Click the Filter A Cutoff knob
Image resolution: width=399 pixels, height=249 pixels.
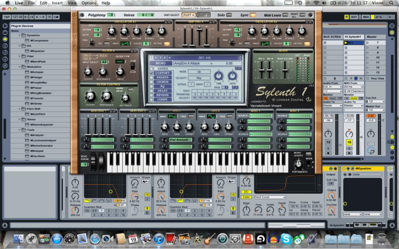point(88,72)
